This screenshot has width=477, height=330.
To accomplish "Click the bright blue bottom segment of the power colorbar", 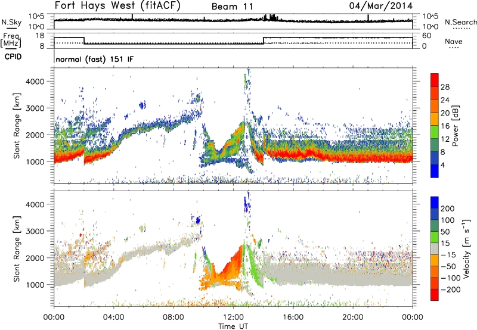I will (435, 171).
